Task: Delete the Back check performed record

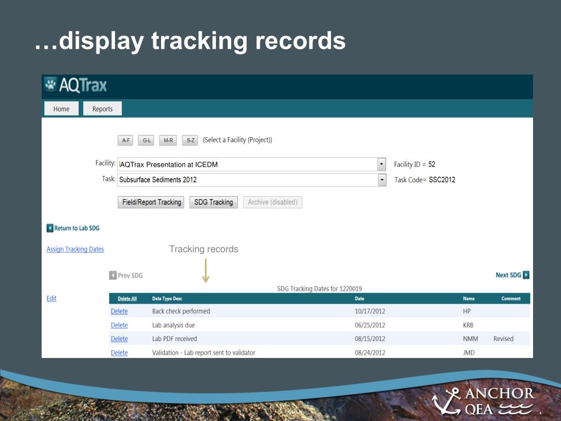Action: coord(119,311)
